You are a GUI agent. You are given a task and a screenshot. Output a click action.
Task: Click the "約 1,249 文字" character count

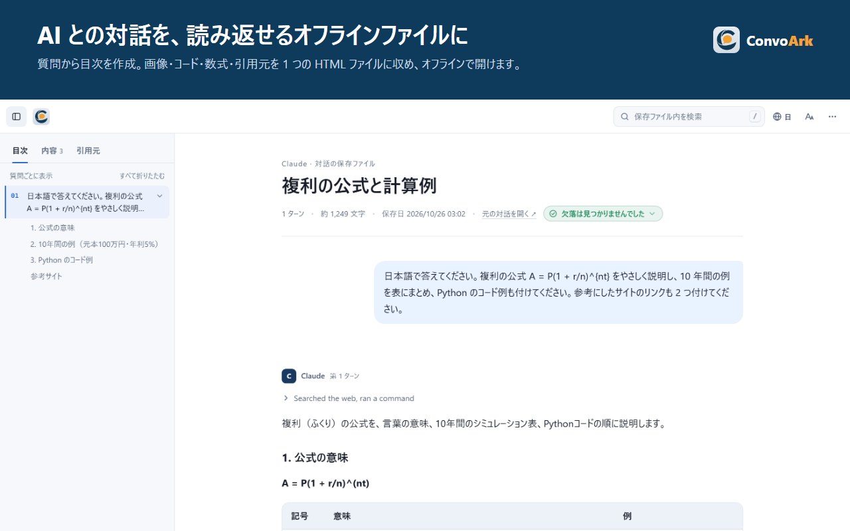click(x=343, y=214)
